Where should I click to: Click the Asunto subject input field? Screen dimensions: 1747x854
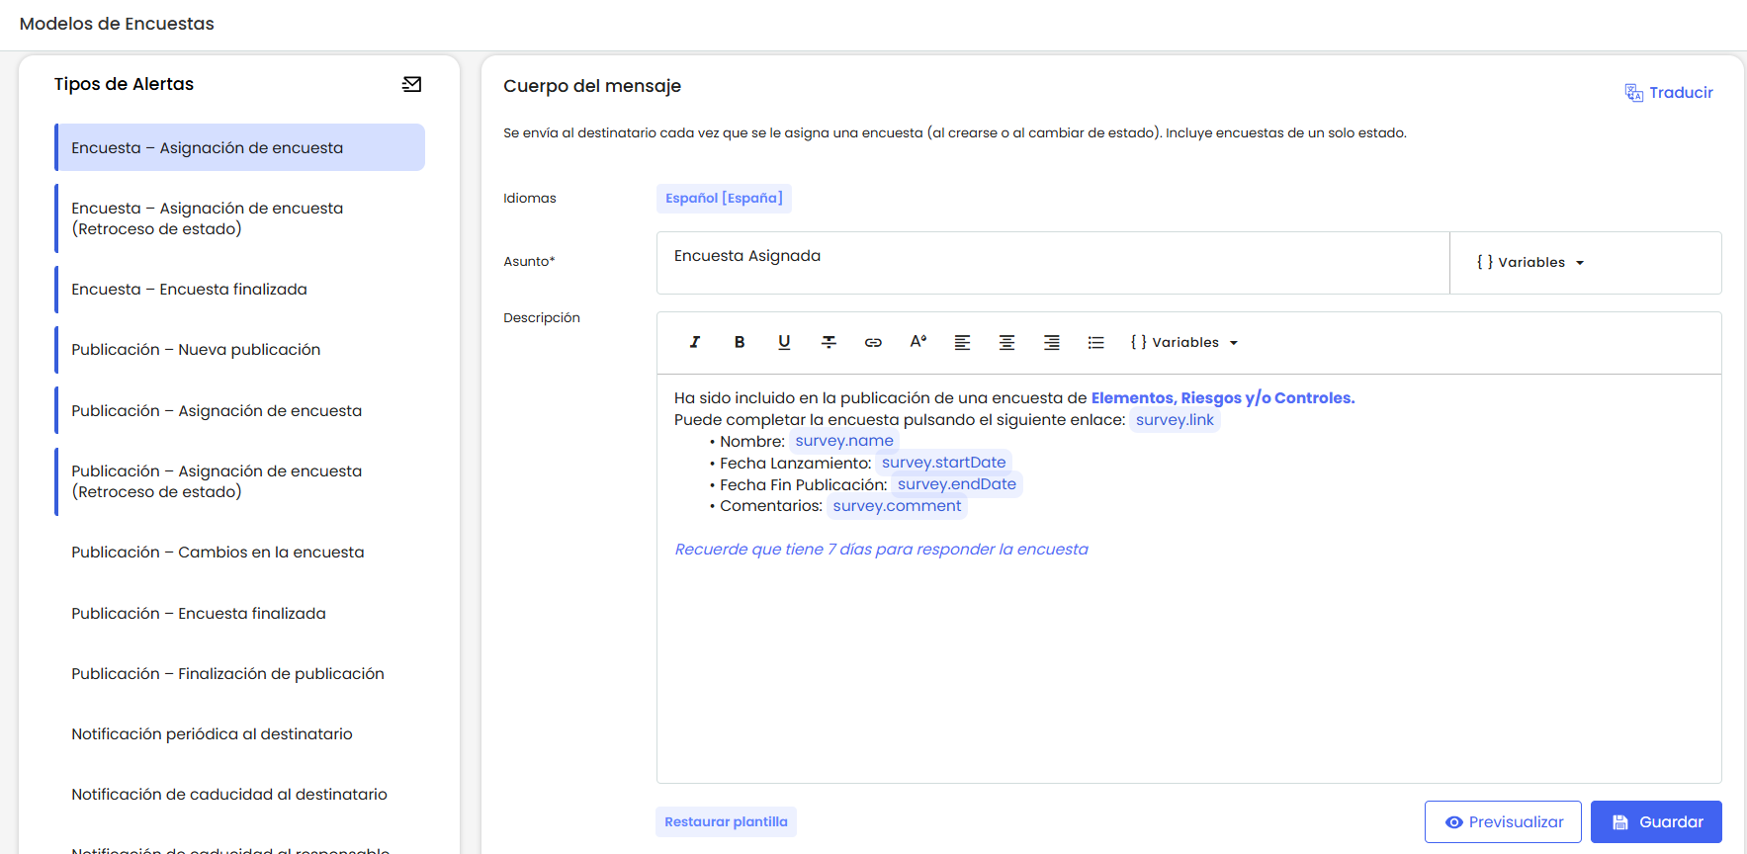pyautogui.click(x=1052, y=262)
